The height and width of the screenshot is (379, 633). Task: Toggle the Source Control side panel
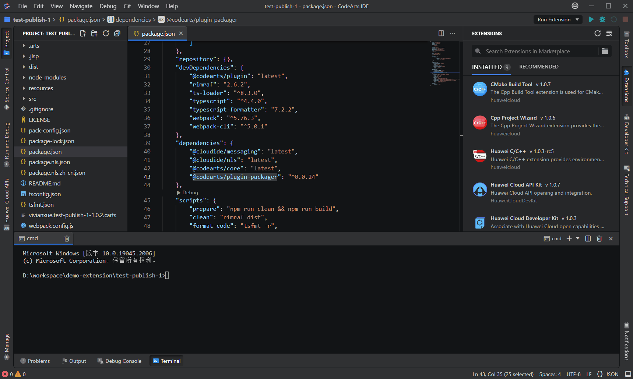(x=7, y=88)
